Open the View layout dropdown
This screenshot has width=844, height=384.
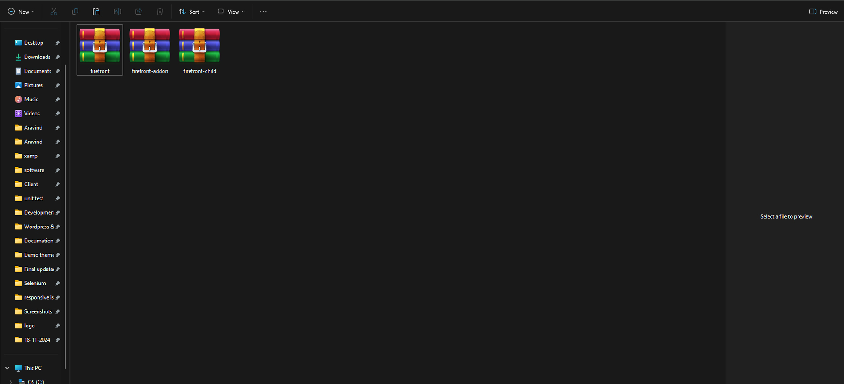231,12
